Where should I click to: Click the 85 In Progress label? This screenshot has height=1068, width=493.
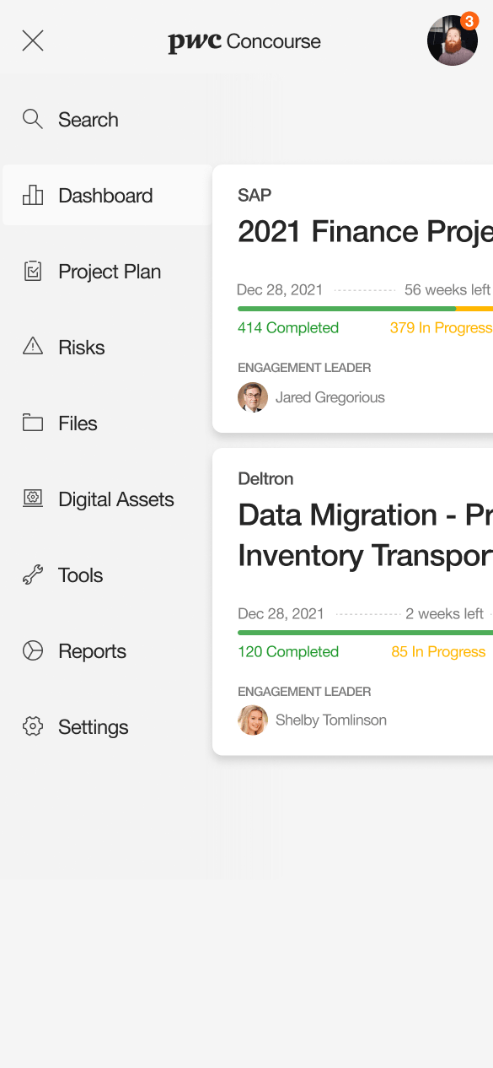coord(438,651)
